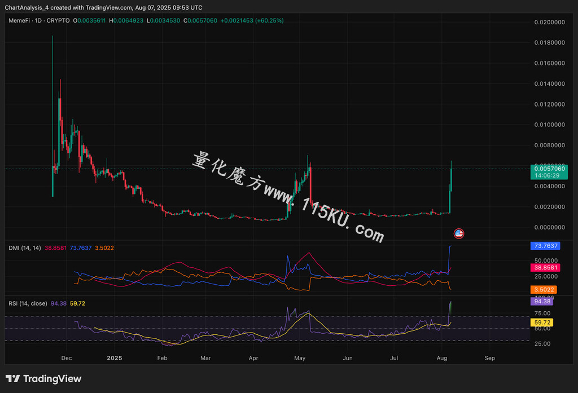Click the 0.0140000 price axis label

coord(550,83)
